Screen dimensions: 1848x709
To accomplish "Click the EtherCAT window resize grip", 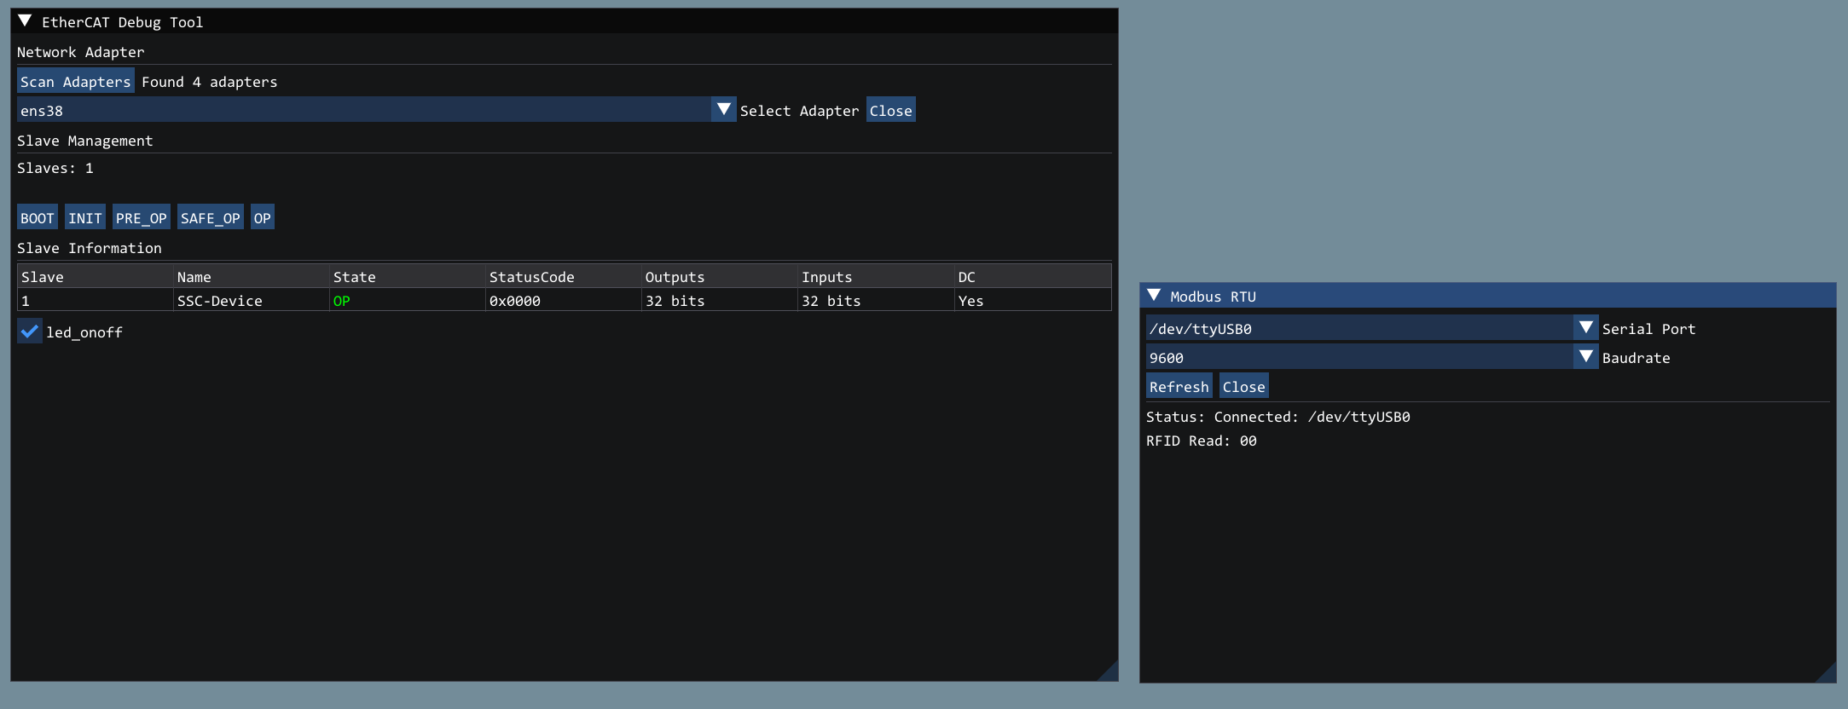I will [x=1109, y=672].
